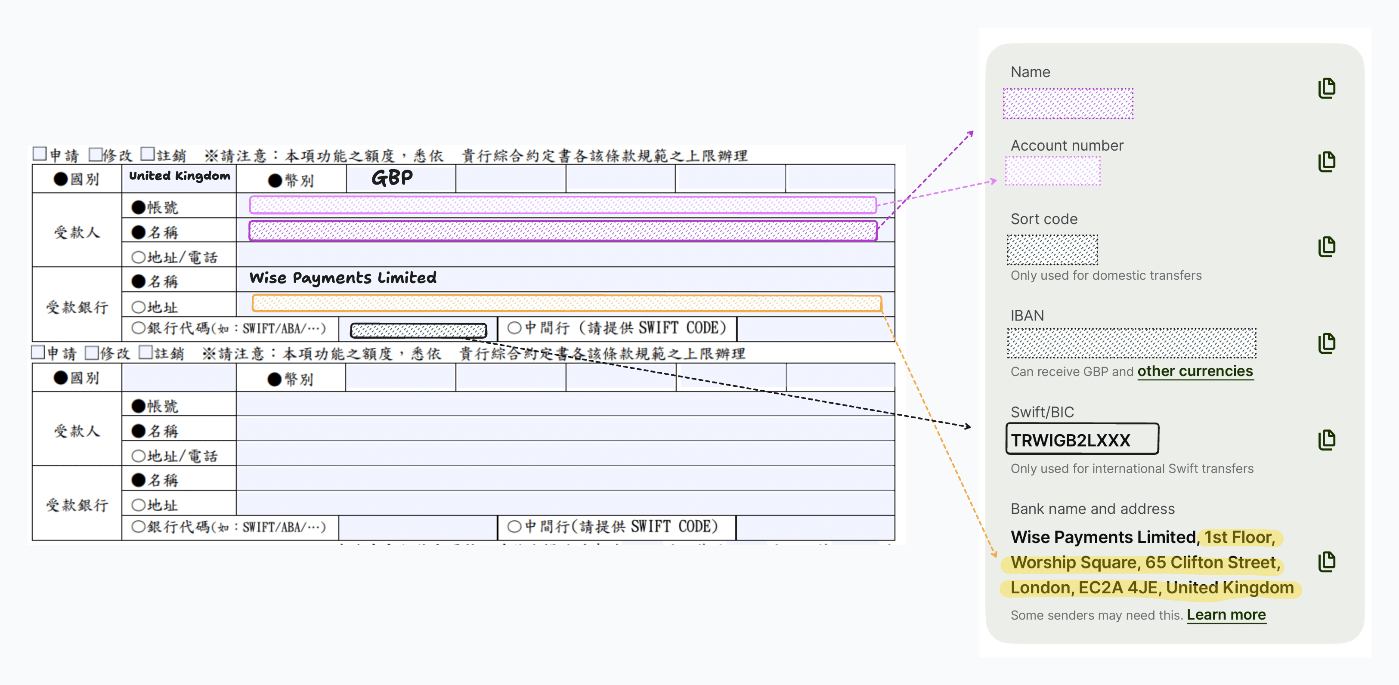The width and height of the screenshot is (1399, 685).
Task: Click the 'Bank name and address' label
Action: [x=1092, y=509]
